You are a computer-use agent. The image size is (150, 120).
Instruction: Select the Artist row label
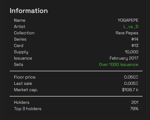pyautogui.click(x=20, y=27)
